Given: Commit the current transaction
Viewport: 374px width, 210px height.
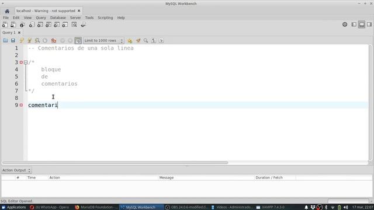Looking at the screenshot, I should pyautogui.click(x=63, y=40).
